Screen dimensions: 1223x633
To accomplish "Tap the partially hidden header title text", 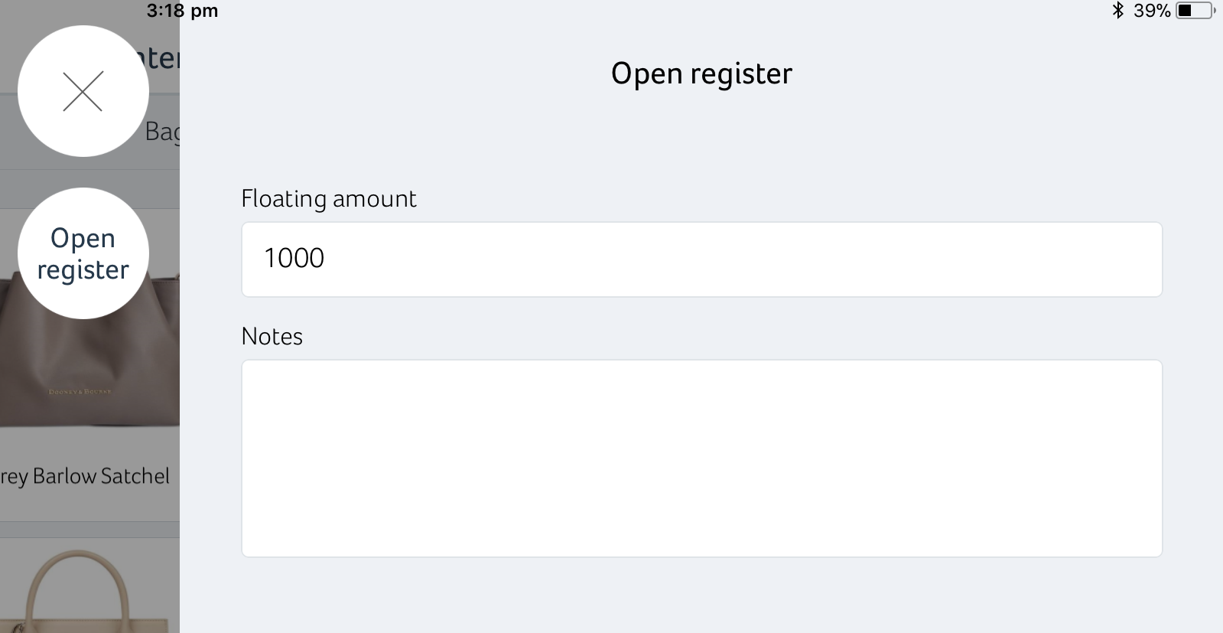I will (158, 58).
